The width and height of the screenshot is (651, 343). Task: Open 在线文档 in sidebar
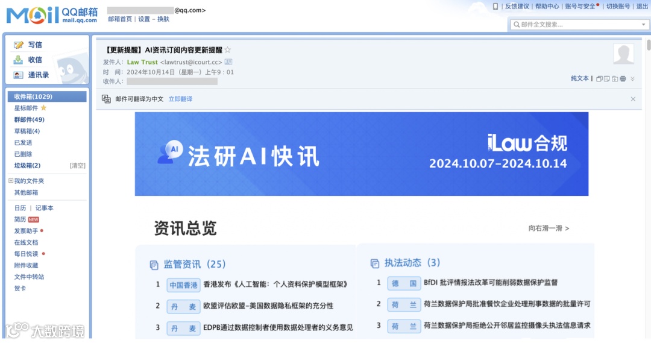pyautogui.click(x=26, y=242)
